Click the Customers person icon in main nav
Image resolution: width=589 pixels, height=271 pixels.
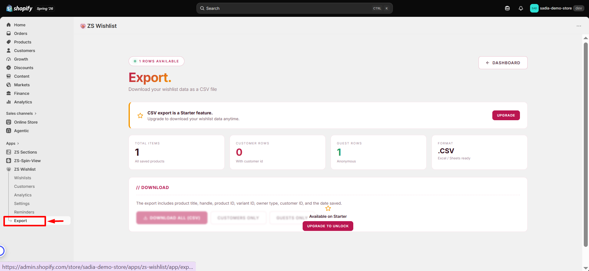(9, 50)
